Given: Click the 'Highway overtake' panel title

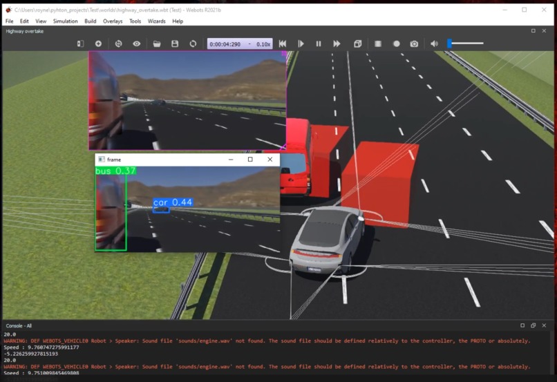Looking at the screenshot, I should coord(24,31).
